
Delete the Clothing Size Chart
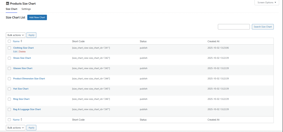coord(22,52)
